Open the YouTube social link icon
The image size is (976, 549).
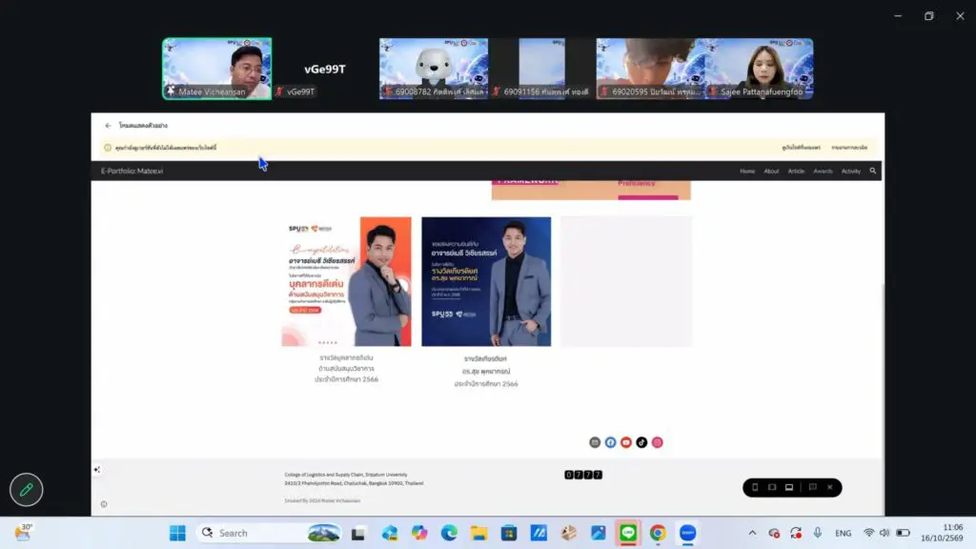pos(626,442)
